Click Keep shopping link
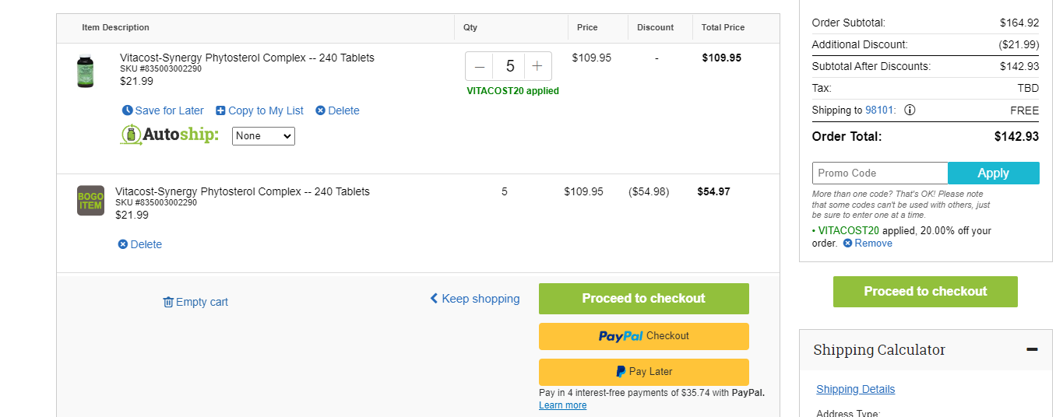 tap(475, 299)
